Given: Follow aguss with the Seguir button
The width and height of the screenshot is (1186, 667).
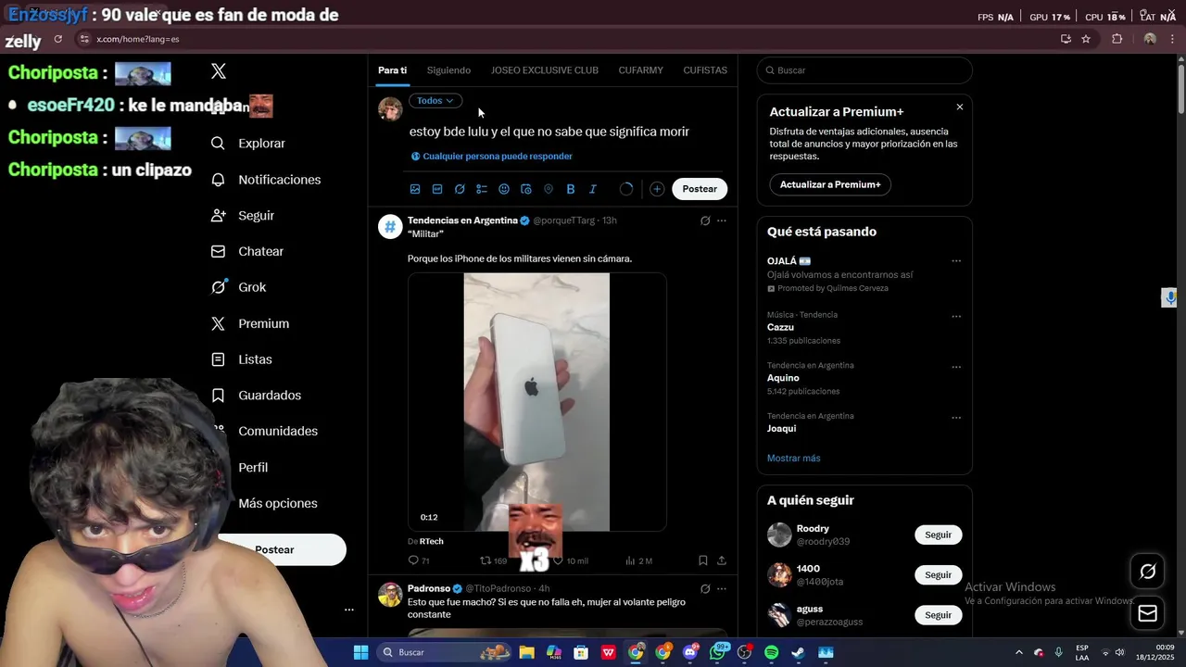Looking at the screenshot, I should click(938, 615).
